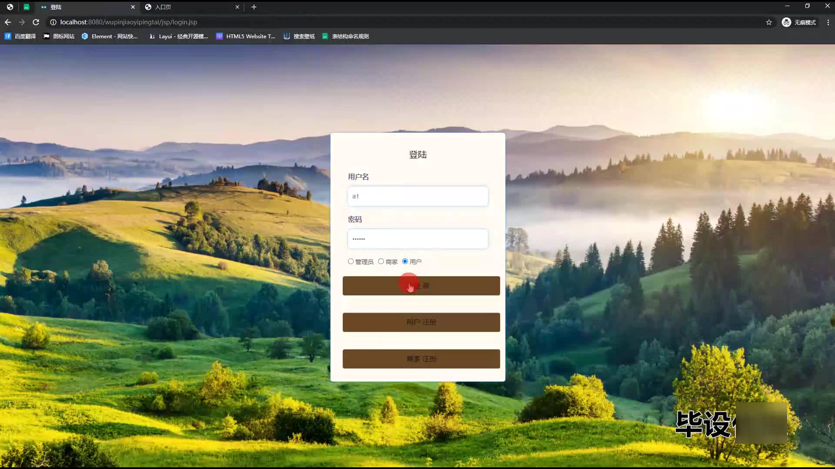This screenshot has width=835, height=469.
Task: Open the Element bookmark
Action: point(110,36)
